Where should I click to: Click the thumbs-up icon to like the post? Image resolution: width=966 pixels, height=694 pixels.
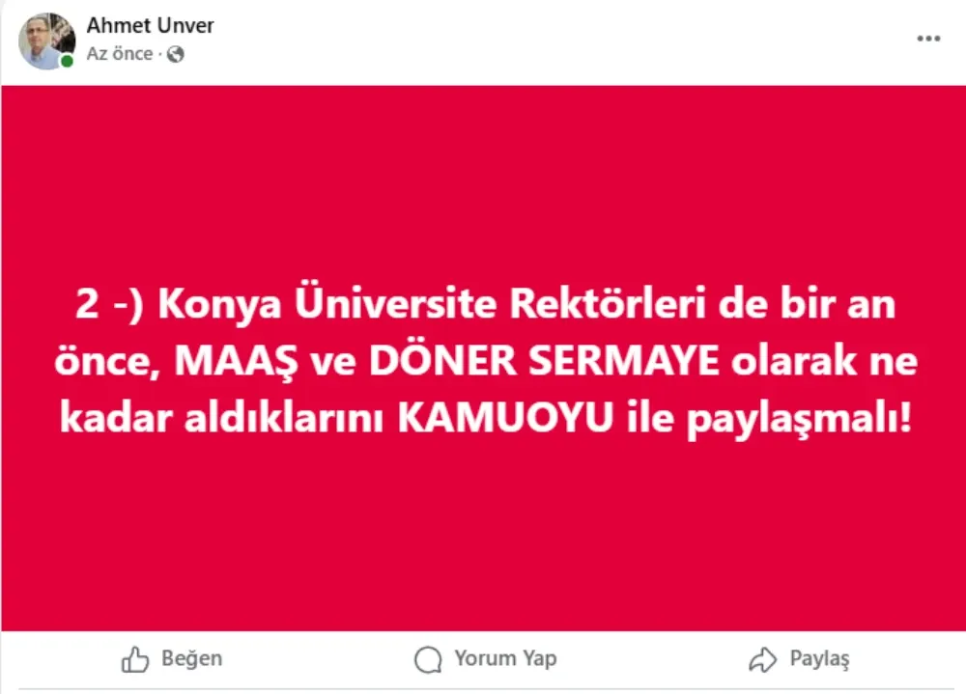click(x=135, y=659)
